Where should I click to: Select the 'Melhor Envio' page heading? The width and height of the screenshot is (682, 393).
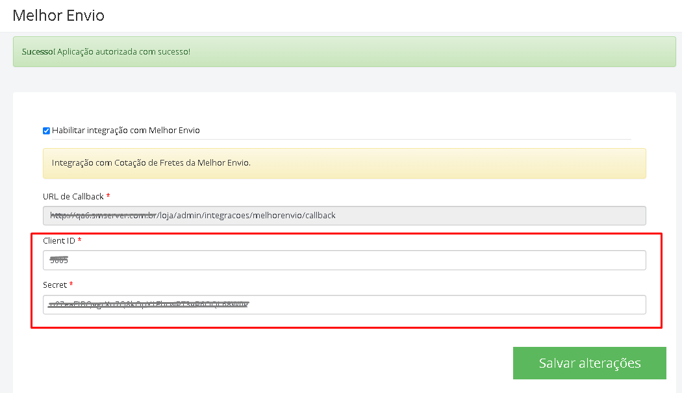click(x=58, y=15)
